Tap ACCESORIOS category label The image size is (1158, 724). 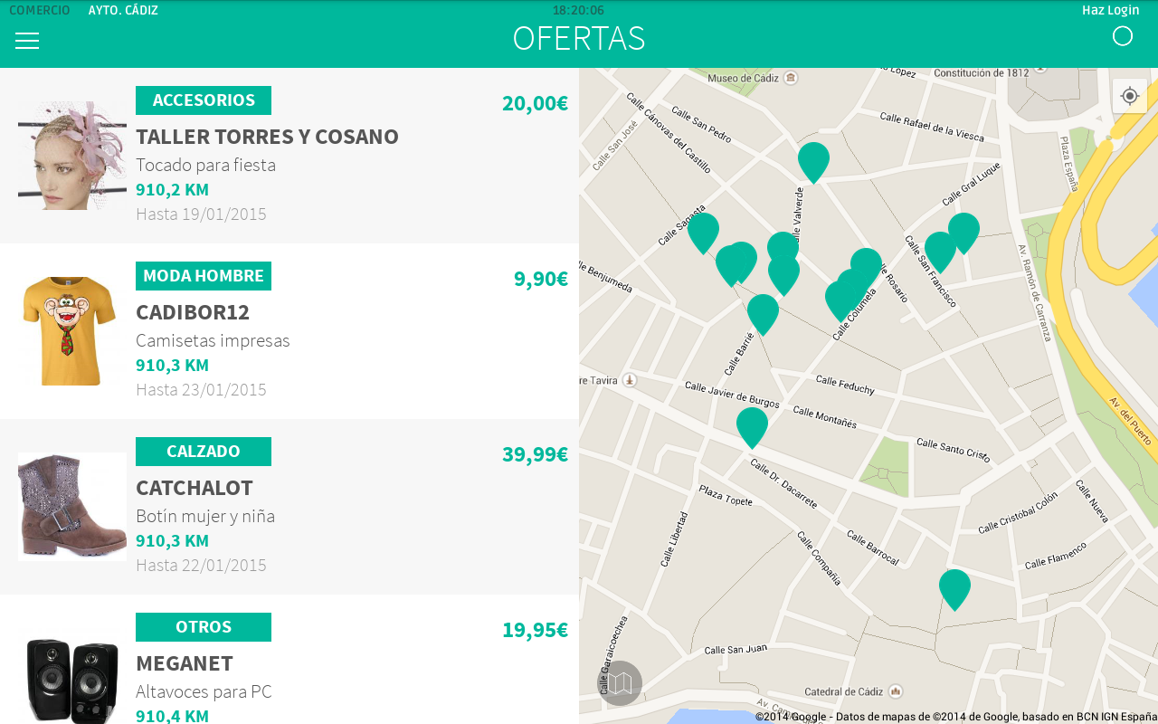204,100
